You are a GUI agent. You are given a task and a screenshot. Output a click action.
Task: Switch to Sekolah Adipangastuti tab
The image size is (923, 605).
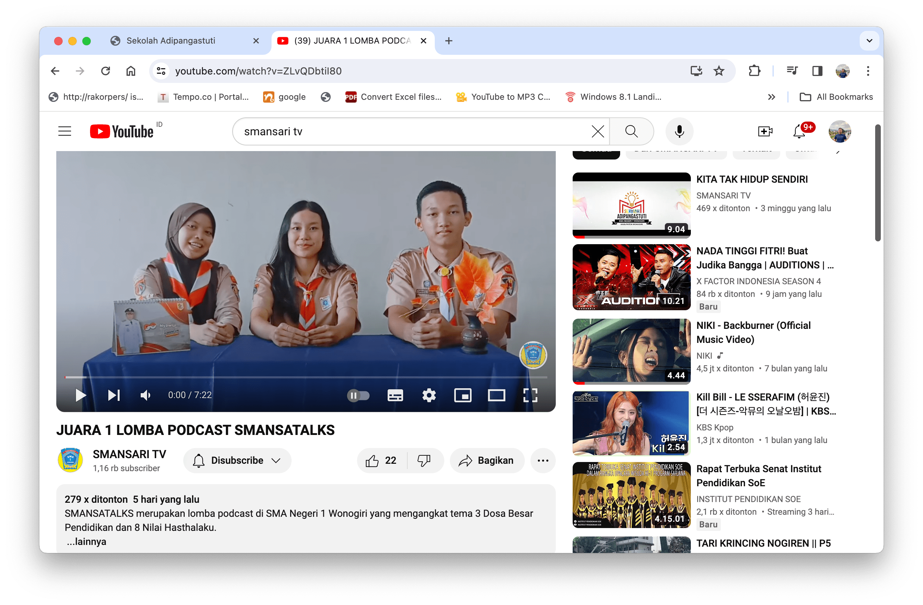171,41
